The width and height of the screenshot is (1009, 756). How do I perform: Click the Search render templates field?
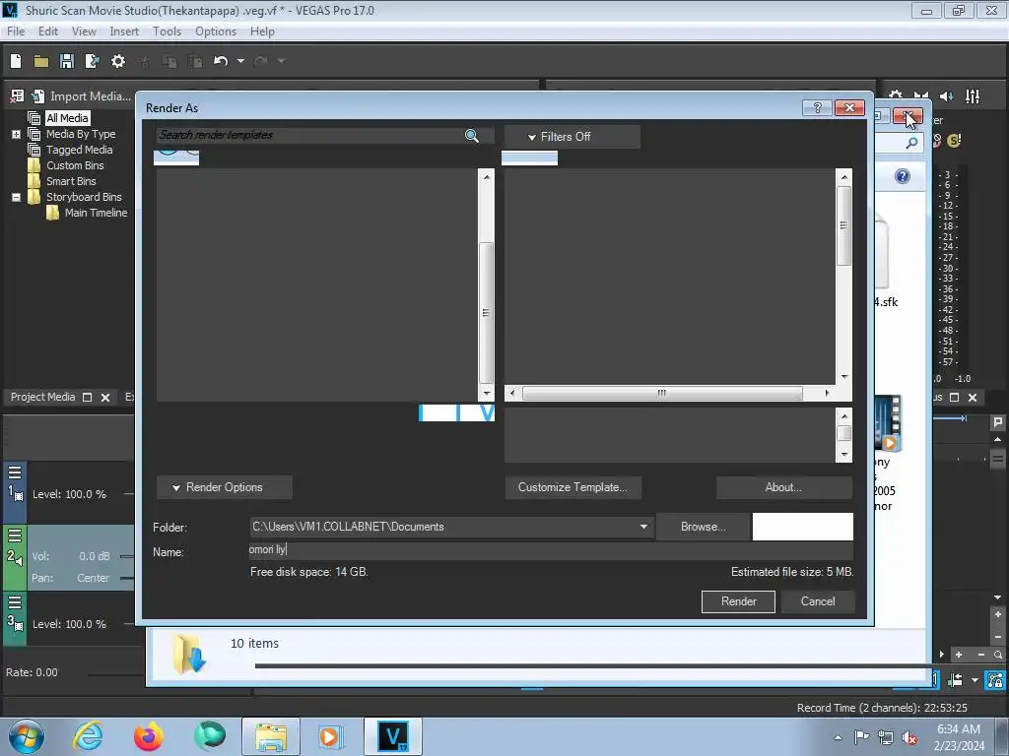(308, 135)
